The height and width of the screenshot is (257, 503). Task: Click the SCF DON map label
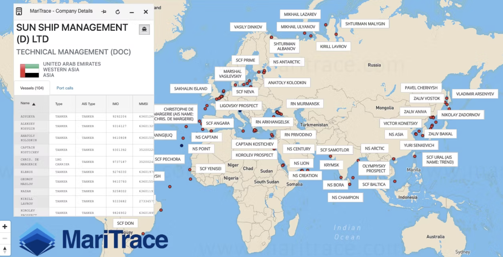125,224
